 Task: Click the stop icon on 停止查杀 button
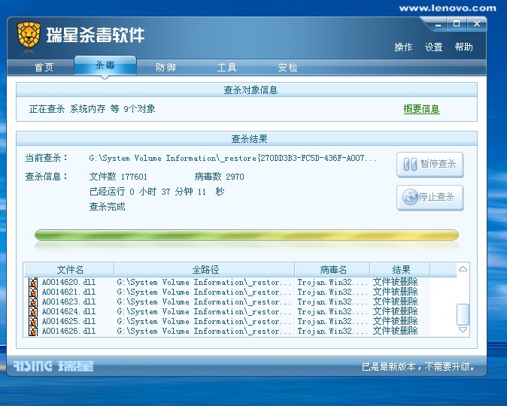(410, 197)
